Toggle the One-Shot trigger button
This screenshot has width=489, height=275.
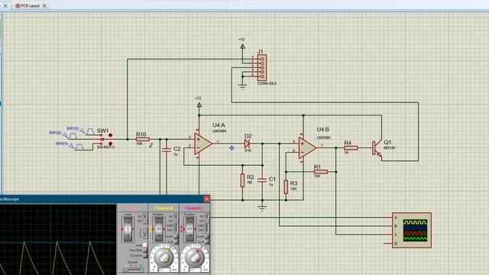pyautogui.click(x=145, y=251)
